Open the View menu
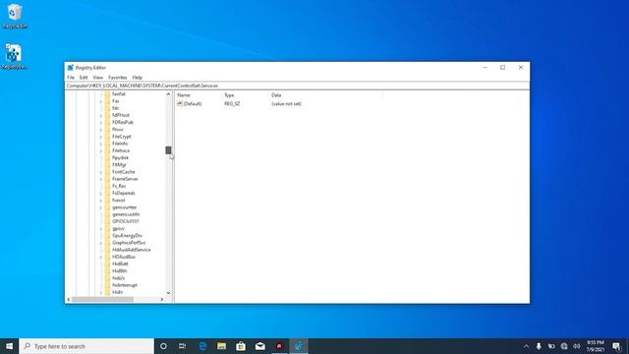This screenshot has height=354, width=629. 98,78
